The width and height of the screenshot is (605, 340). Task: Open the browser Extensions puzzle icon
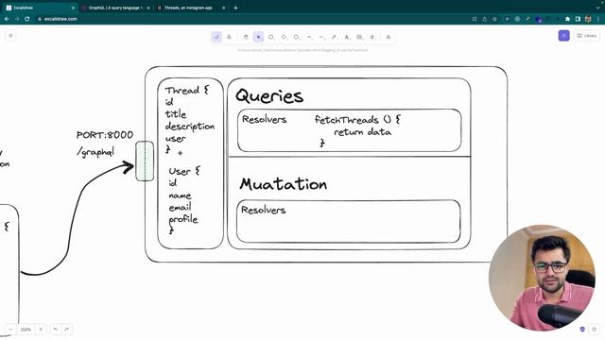tap(567, 19)
